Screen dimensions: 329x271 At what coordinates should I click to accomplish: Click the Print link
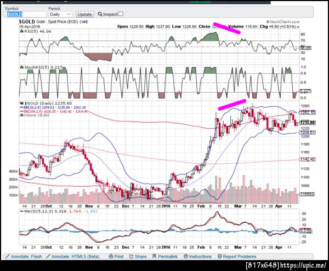(119, 256)
